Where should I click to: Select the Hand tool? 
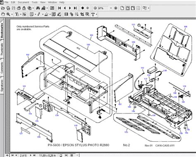coord(3,14)
